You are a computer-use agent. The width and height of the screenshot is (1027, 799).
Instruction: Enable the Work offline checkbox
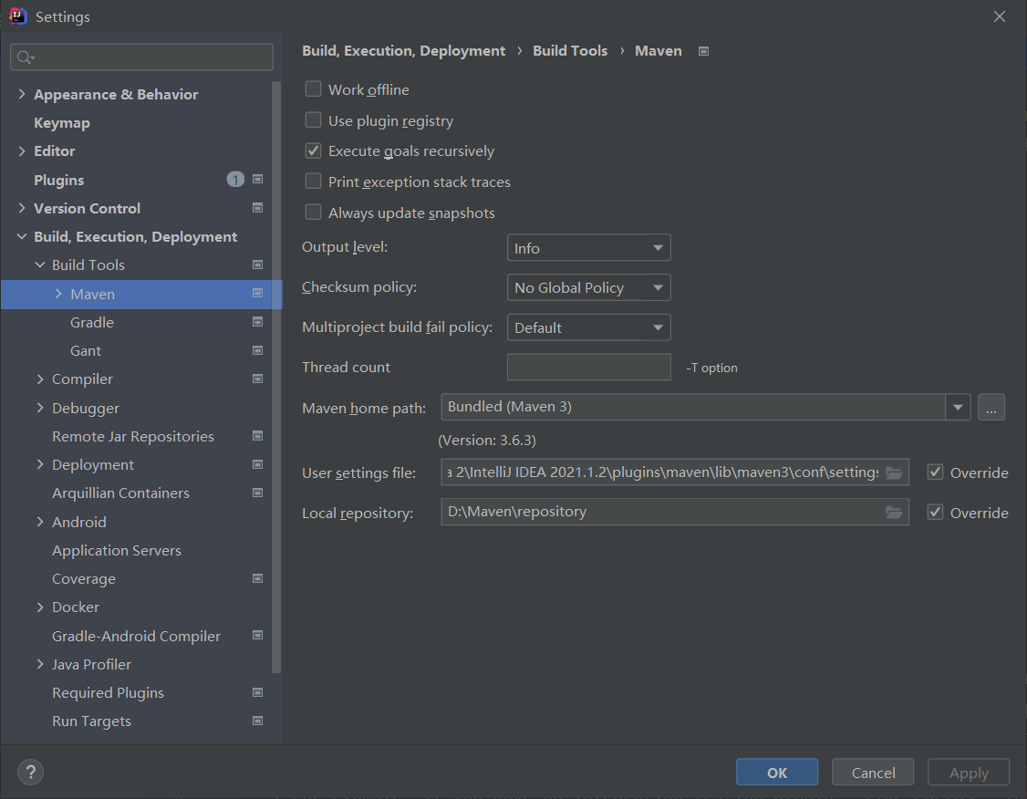313,89
